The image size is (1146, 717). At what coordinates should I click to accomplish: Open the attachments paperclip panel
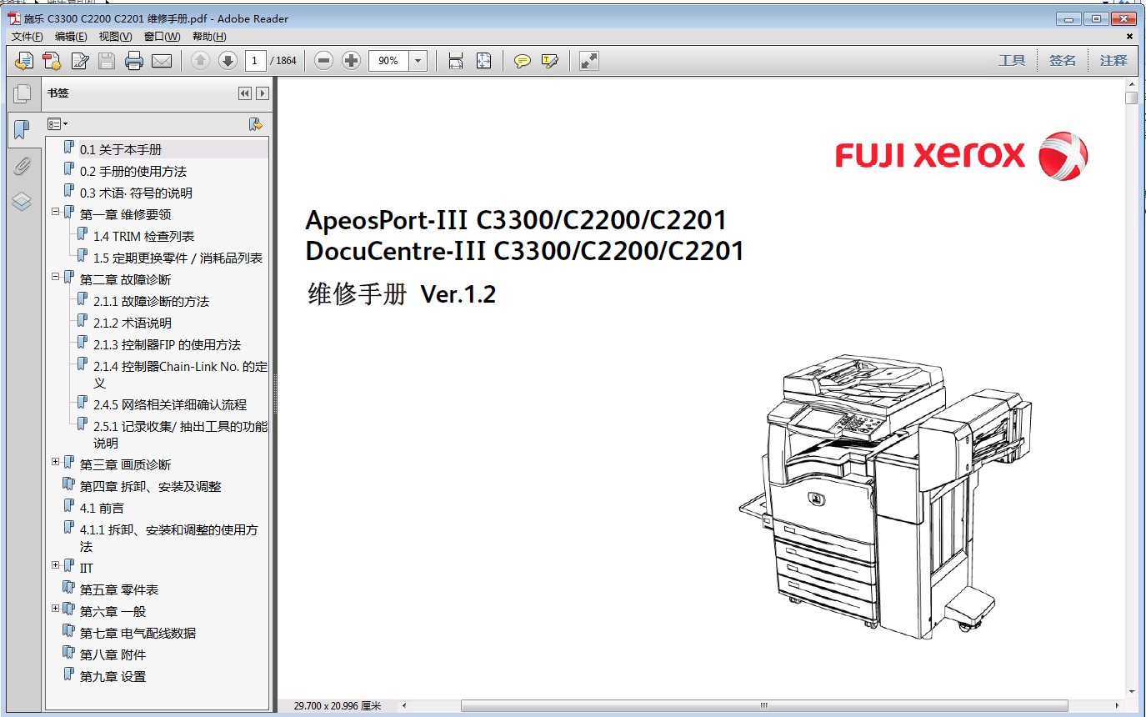click(x=23, y=165)
